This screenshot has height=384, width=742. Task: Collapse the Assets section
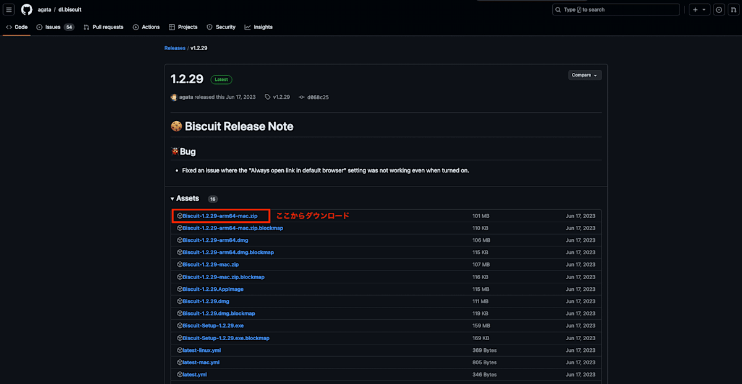185,198
